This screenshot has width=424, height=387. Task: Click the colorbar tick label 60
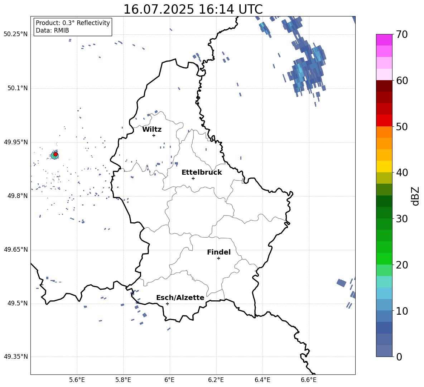pos(402,81)
